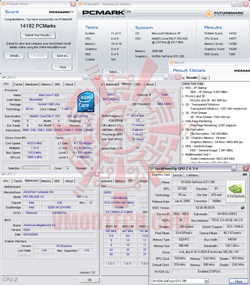Image resolution: width=250 pixels, height=285 pixels.
Task: Open Cache tab in CPU-Z Processor window
Action: tap(18, 84)
